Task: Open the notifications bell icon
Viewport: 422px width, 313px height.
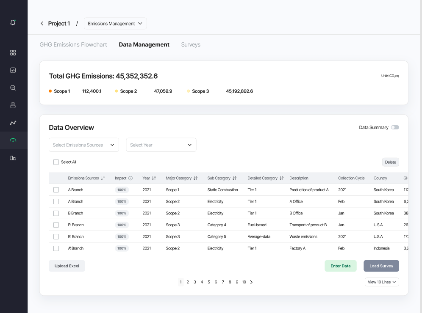Action: 13,22
